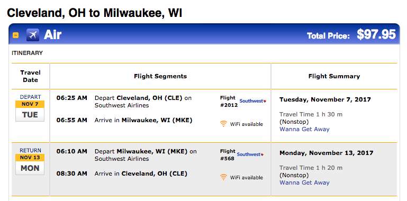Click WiFi icon on departing flight
This screenshot has height=201, width=407.
pyautogui.click(x=223, y=124)
